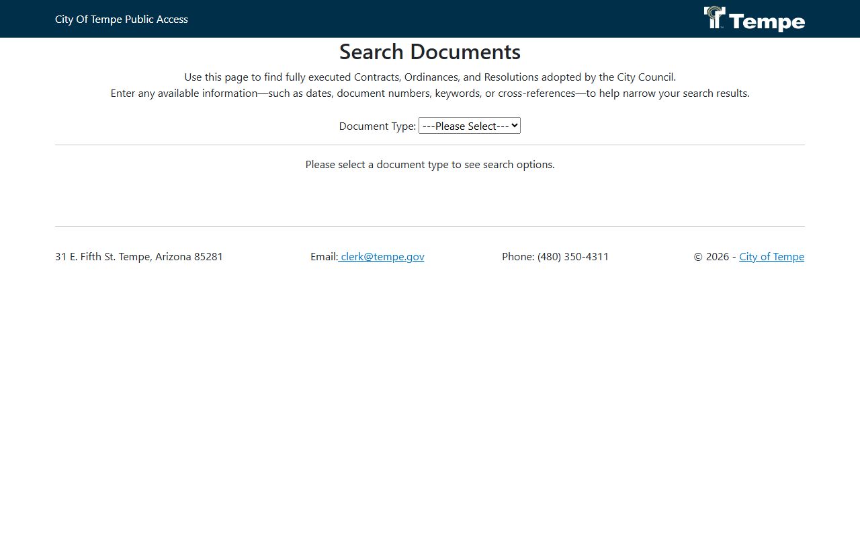Screen dimensions: 860x538
Task: Select the Search Documents heading
Action: (x=430, y=52)
